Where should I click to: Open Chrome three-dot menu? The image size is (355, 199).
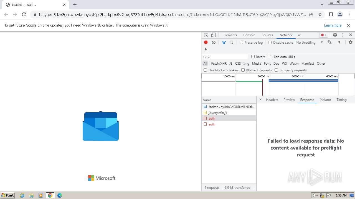point(349,14)
